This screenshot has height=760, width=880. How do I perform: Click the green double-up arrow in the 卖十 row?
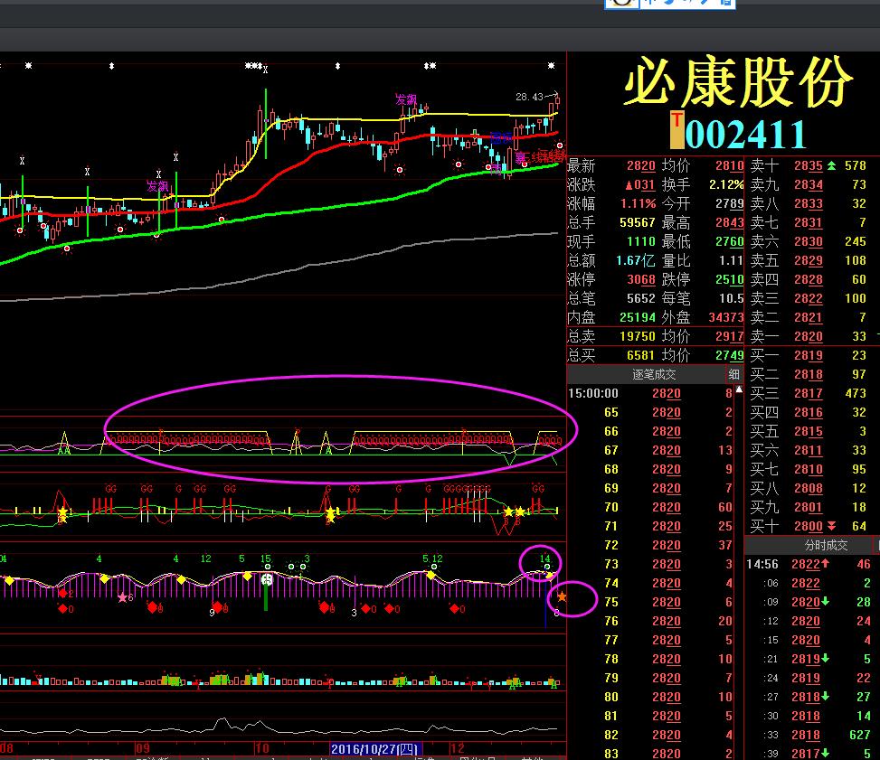(831, 165)
